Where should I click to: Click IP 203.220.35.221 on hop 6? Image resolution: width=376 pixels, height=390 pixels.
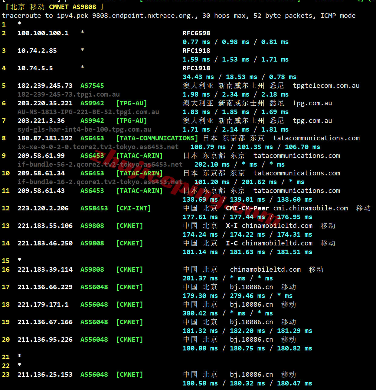point(45,103)
